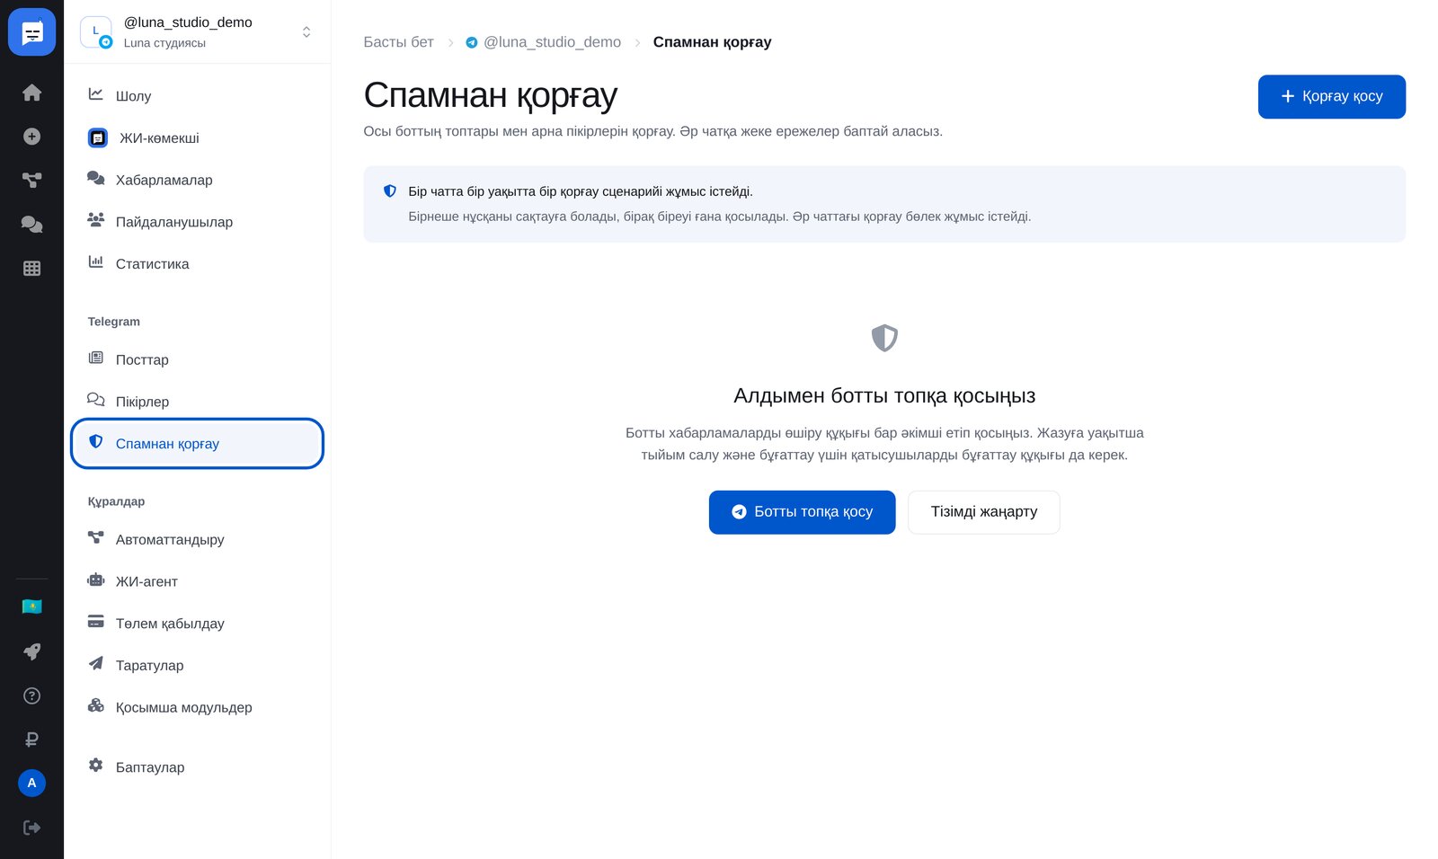Click the shield icon in the info banner
The height and width of the screenshot is (859, 1438).
(x=390, y=191)
